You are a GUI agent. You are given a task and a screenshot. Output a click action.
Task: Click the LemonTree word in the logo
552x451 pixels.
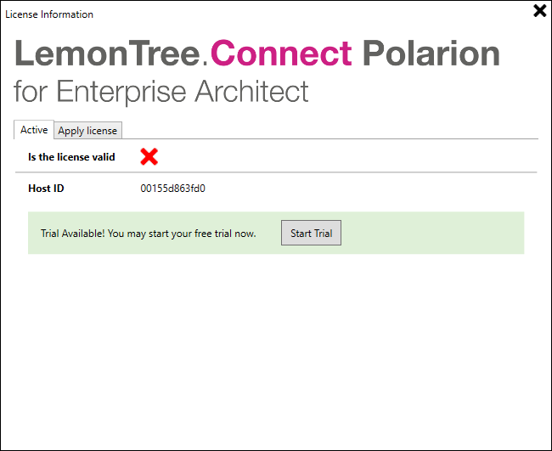(107, 54)
